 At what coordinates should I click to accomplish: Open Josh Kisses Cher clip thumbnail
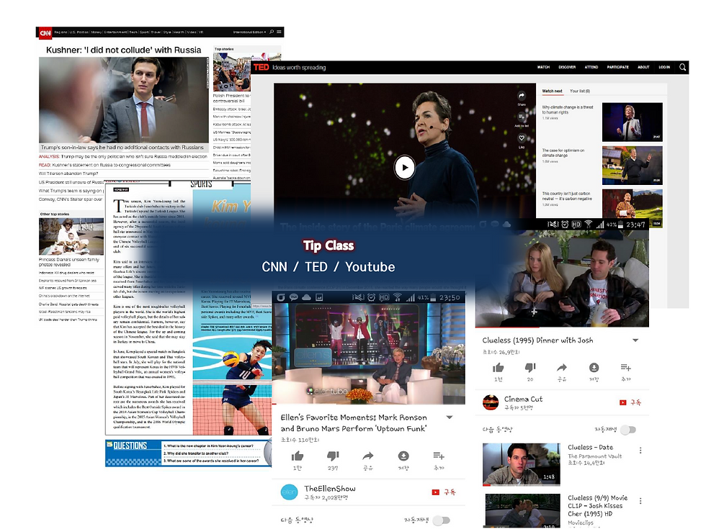tap(522, 511)
